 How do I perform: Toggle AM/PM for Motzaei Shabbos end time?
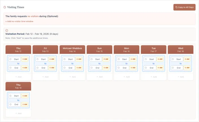point(79,68)
